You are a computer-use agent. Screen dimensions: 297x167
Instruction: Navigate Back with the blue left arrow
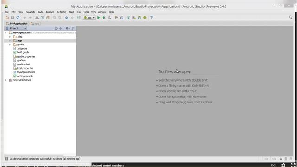tap(67, 18)
